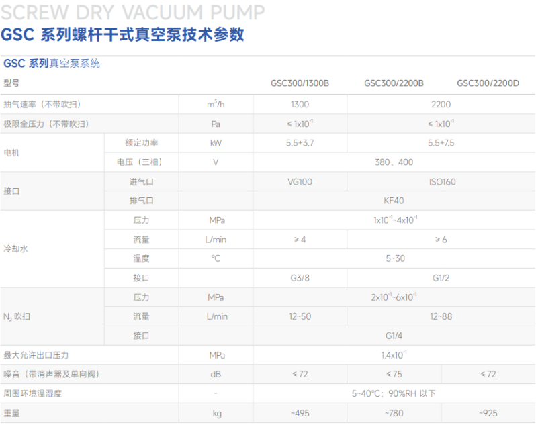The width and height of the screenshot is (536, 429).
Task: Click the 5.5+3.7 rated power value
Action: tap(300, 143)
